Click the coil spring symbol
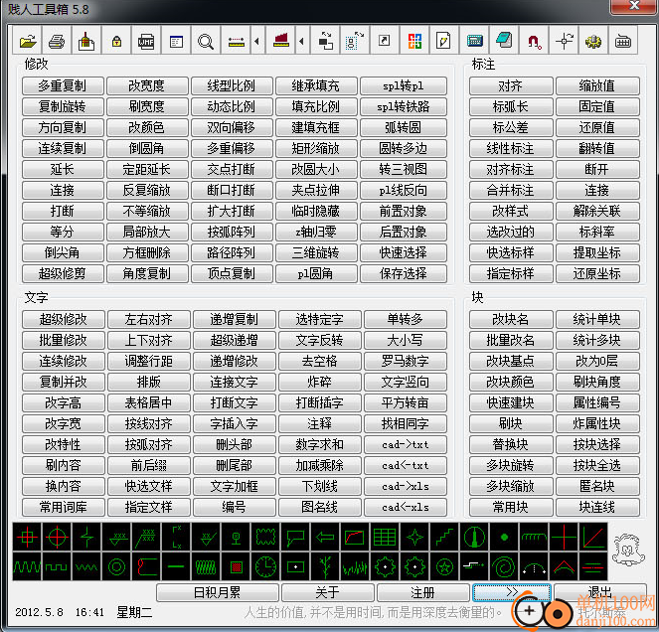 [207, 566]
